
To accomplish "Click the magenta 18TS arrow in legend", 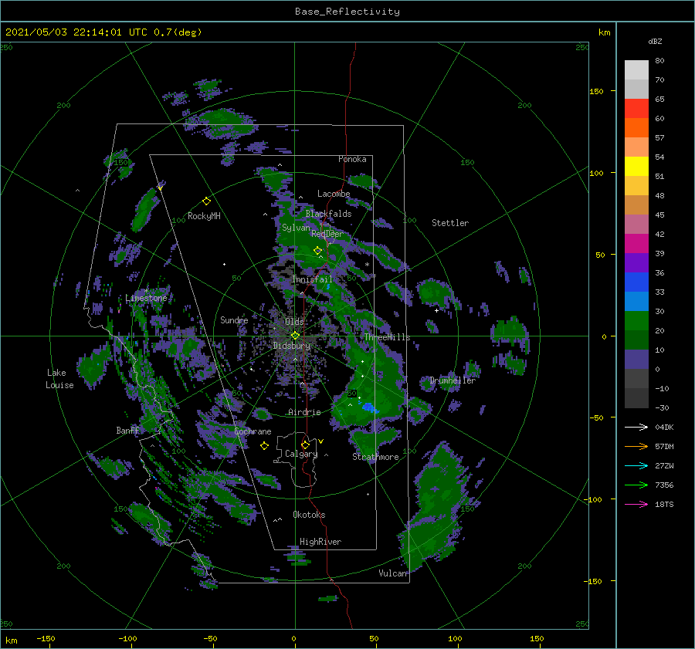I will coord(636,504).
